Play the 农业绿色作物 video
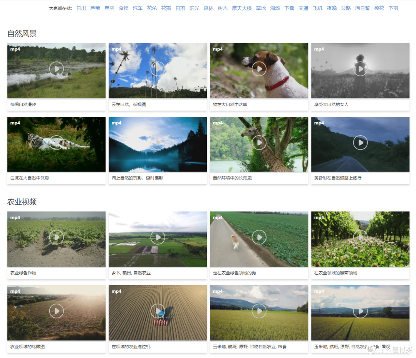The image size is (416, 358). click(x=57, y=237)
